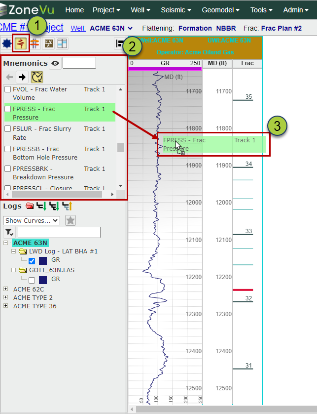The height and width of the screenshot is (414, 317).
Task: Click the yellow refresh-check icon in Mnemonics
Action: point(37,77)
